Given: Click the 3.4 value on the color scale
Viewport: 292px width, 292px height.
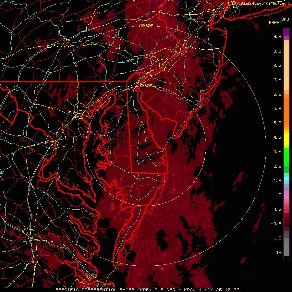Looking at the screenshot, I should click(277, 152).
